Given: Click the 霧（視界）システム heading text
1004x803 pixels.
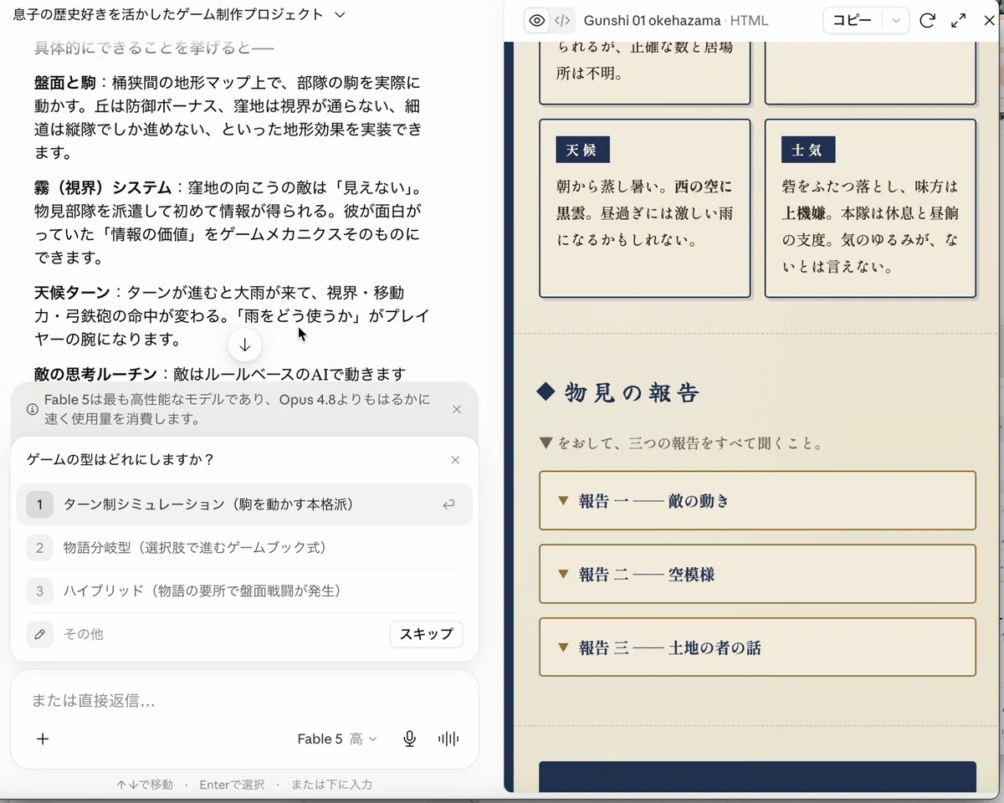Looking at the screenshot, I should (103, 187).
